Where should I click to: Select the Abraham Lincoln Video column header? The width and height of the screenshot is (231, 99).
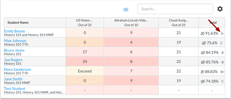(131, 23)
